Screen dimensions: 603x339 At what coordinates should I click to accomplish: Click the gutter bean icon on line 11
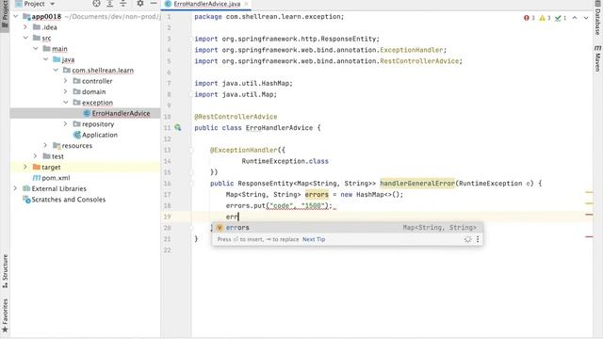[178, 127]
